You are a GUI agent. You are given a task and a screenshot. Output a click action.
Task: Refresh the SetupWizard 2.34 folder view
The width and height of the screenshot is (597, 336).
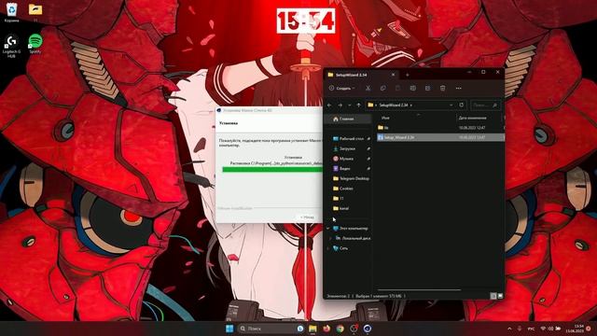click(462, 105)
